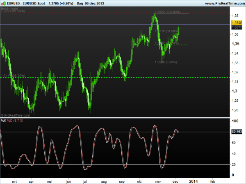The image size is (246, 184).
Task: Click the 1,3618 (61,80%) retracement label
Action: pos(167,31)
